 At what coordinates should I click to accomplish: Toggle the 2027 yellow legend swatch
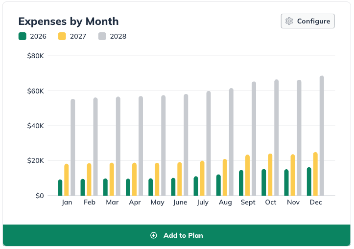pyautogui.click(x=62, y=36)
